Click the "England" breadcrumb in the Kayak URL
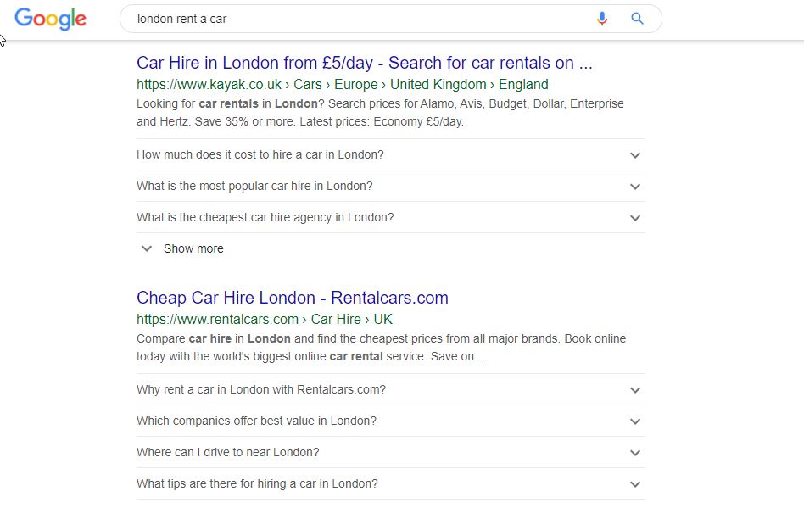This screenshot has height=508, width=804. coord(523,85)
